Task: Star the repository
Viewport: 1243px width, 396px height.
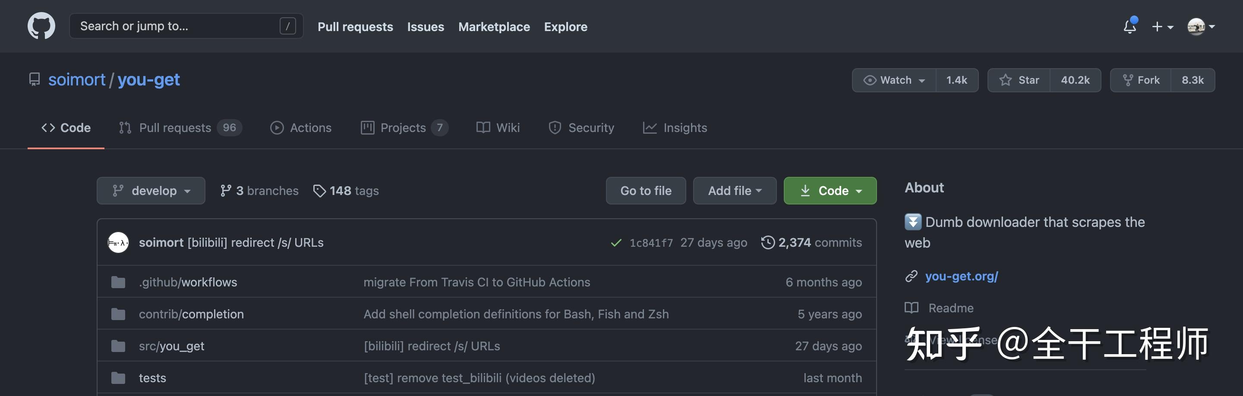Action: coord(1019,80)
